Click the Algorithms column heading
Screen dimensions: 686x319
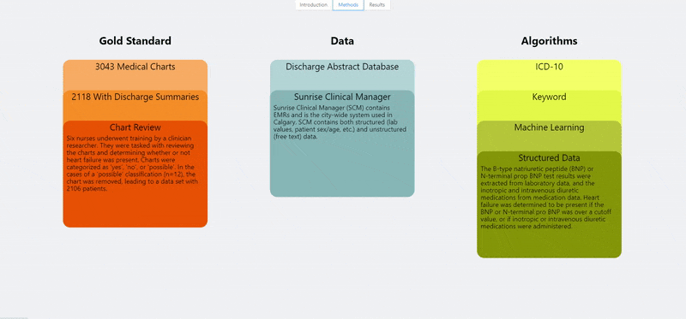(549, 41)
